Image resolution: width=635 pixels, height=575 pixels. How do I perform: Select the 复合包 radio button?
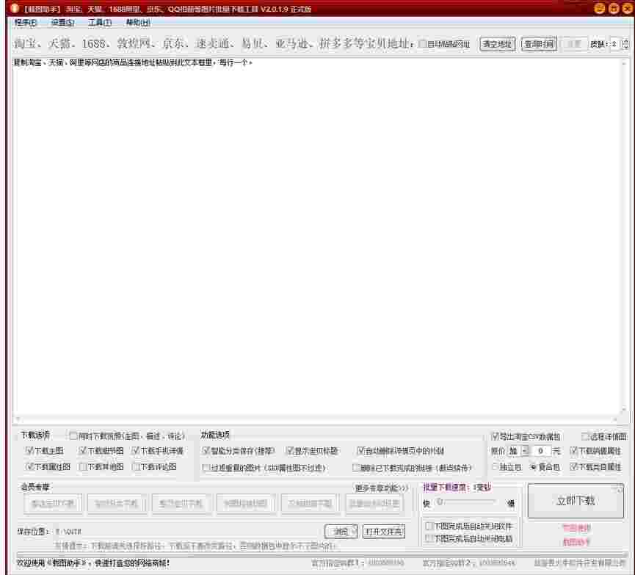(534, 467)
